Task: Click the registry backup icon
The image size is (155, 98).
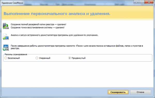Action: click(6, 26)
